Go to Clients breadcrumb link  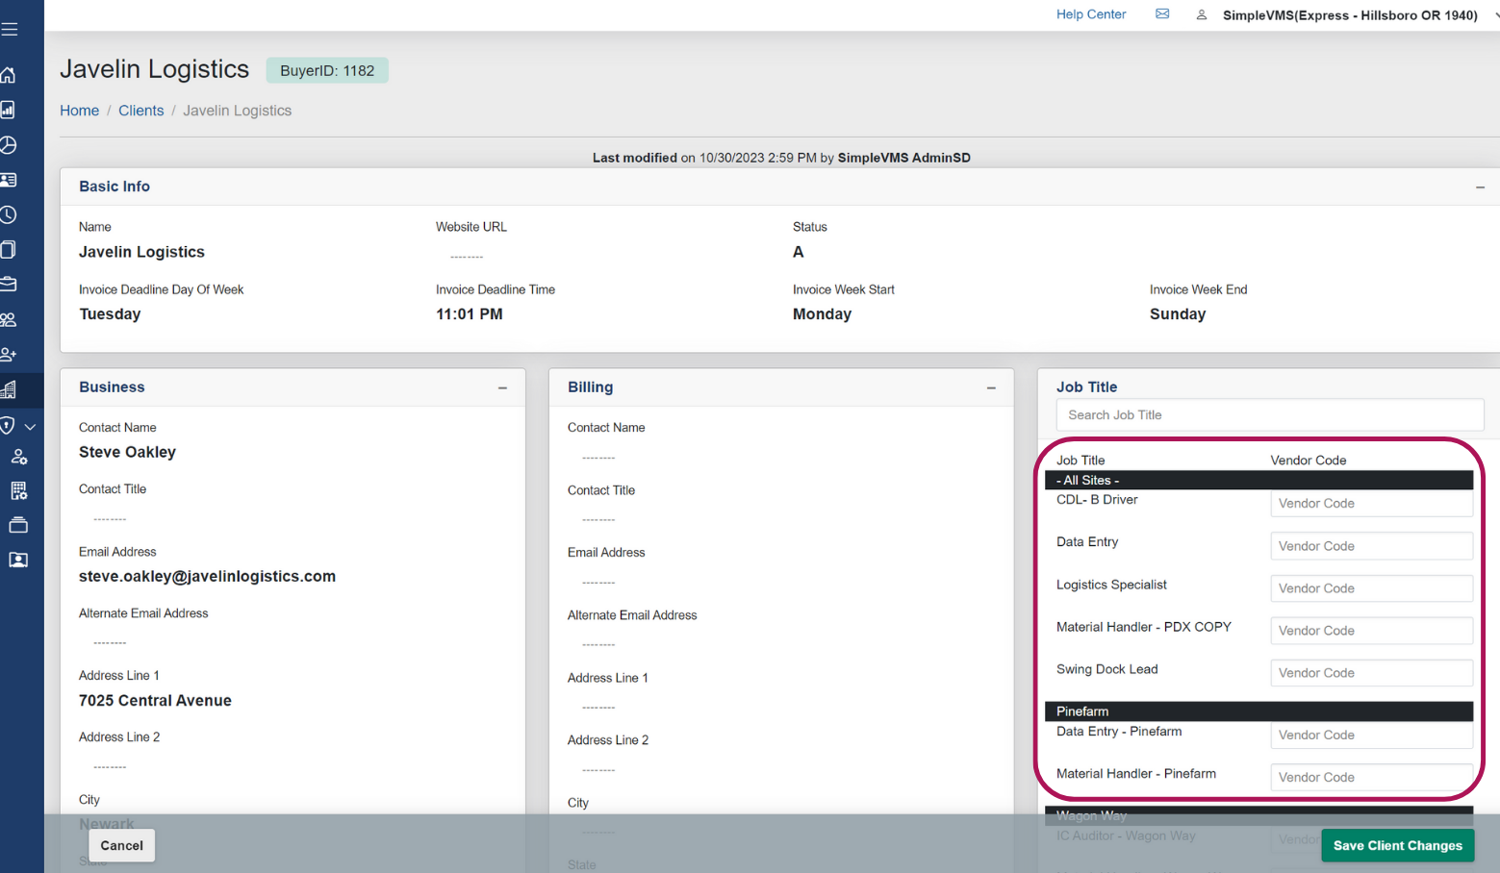coord(141,111)
